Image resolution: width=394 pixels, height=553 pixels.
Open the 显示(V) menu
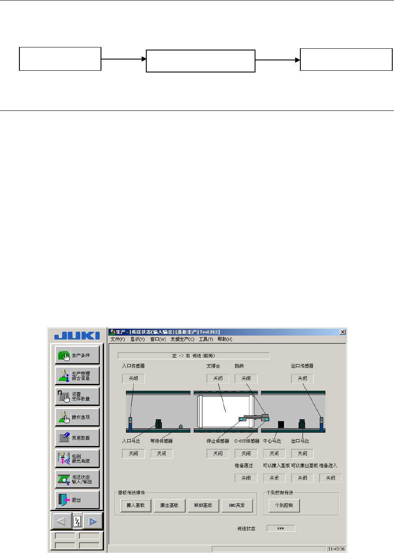click(x=138, y=339)
